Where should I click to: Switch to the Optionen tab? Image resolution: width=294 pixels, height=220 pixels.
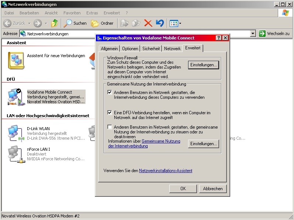130,49
